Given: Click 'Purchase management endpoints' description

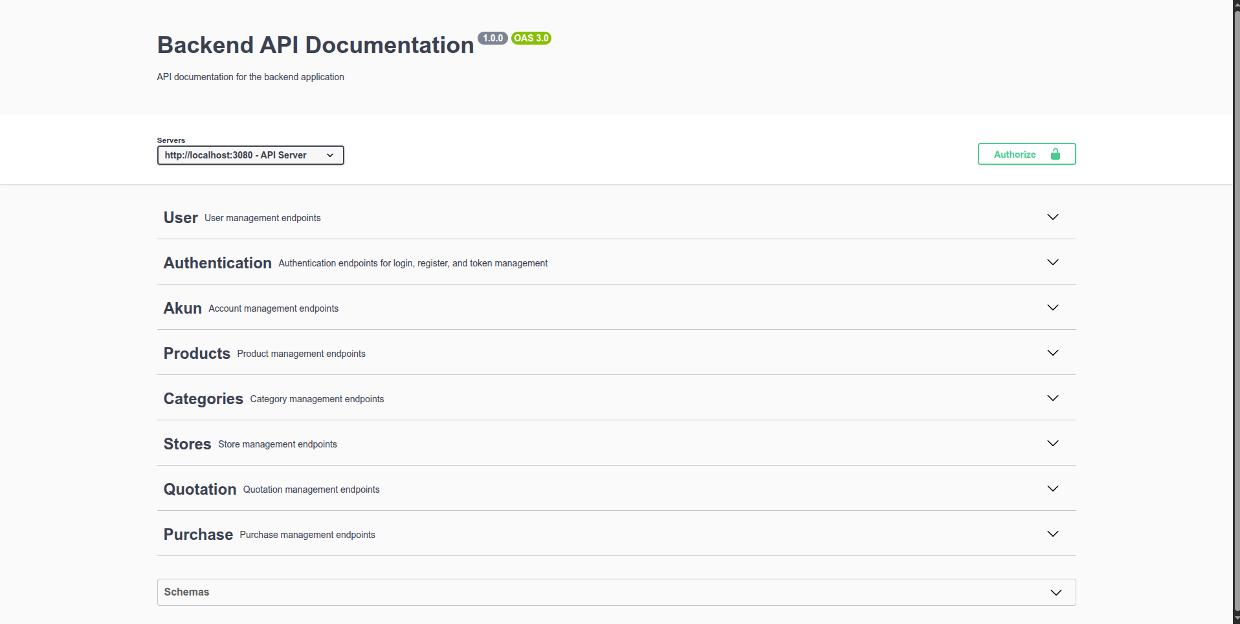Looking at the screenshot, I should pyautogui.click(x=307, y=535).
